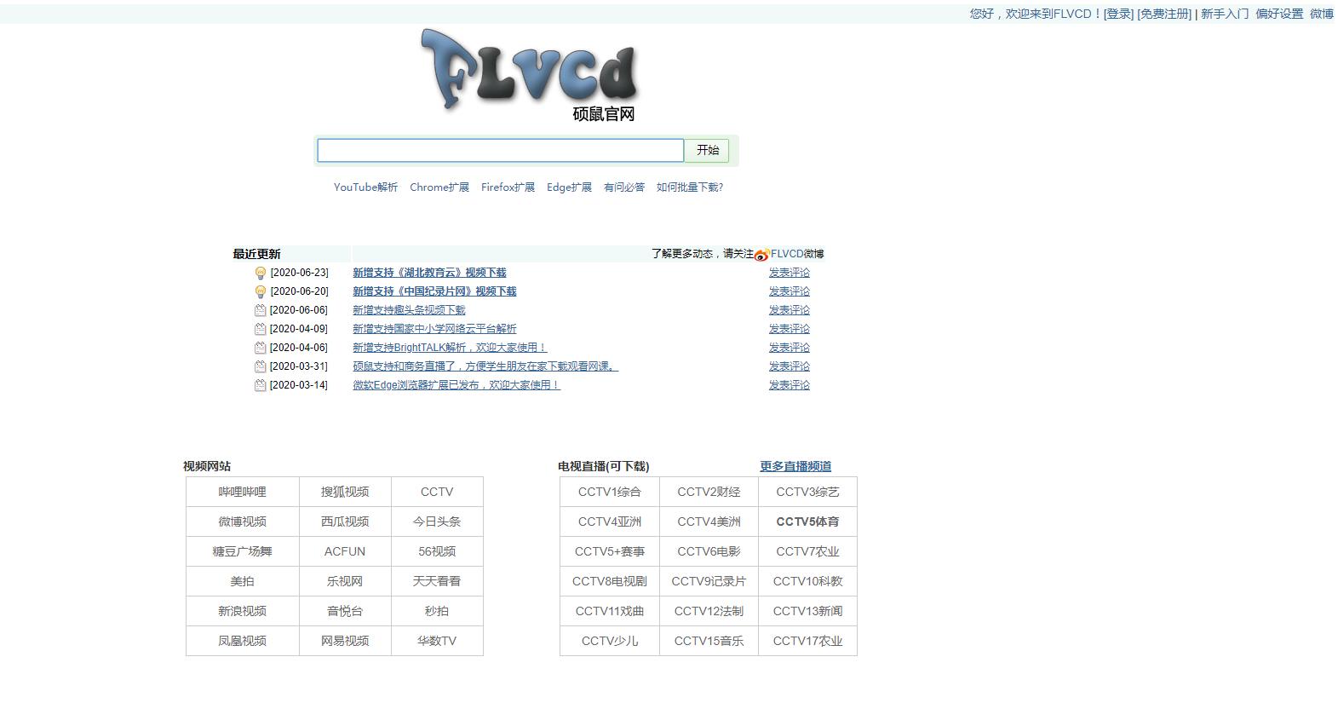Open CCTV3综艺 live channel

tap(807, 492)
